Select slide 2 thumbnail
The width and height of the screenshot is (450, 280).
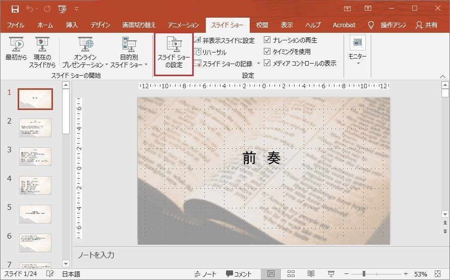click(35, 128)
